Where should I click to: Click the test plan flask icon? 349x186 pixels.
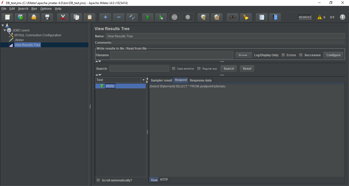point(7,26)
